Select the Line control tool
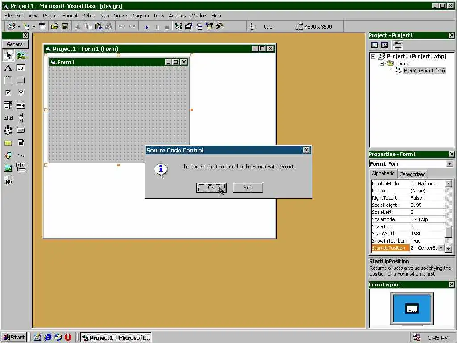Image resolution: width=457 pixels, height=343 pixels. point(21,155)
